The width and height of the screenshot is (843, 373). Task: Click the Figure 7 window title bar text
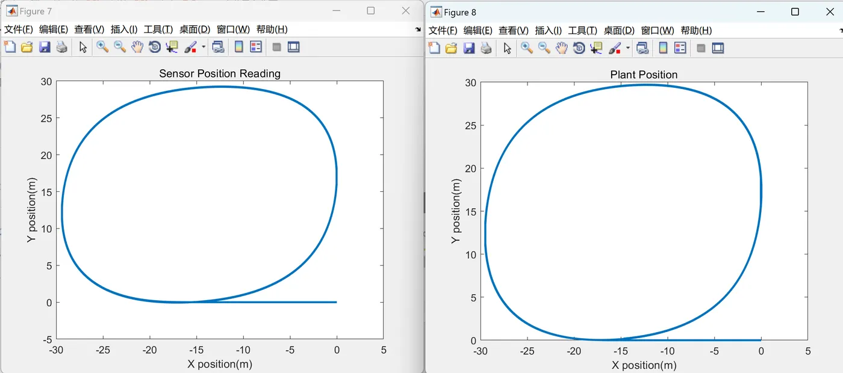point(36,11)
